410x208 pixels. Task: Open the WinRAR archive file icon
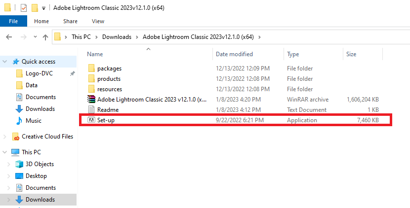[91, 100]
